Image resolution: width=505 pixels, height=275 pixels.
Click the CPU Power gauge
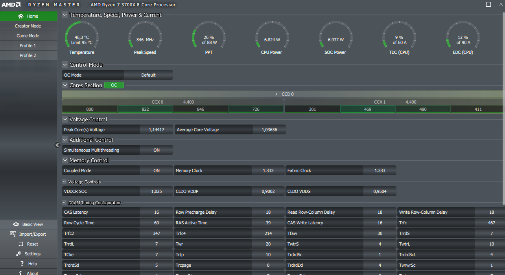click(272, 38)
